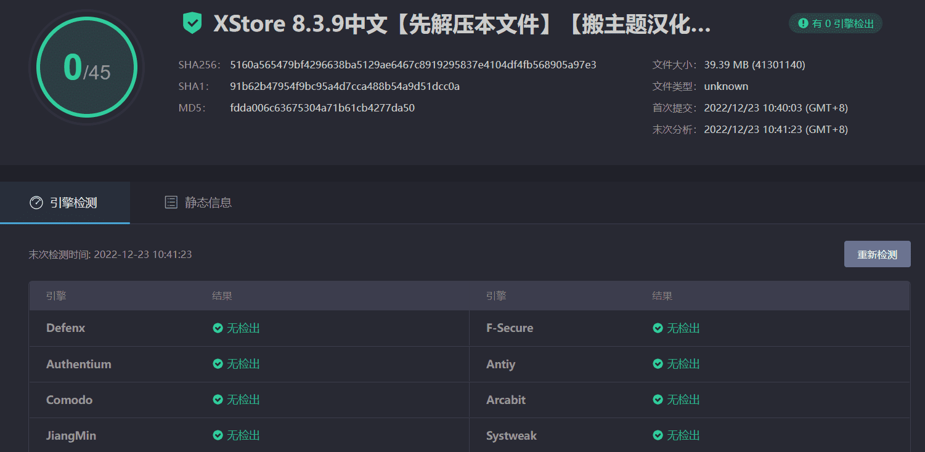This screenshot has width=925, height=452.
Task: Open the 静态信息 tab
Action: 198,203
